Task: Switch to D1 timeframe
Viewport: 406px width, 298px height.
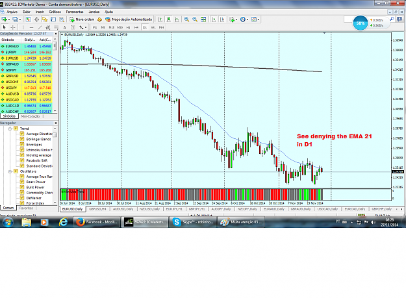Action: click(145, 27)
